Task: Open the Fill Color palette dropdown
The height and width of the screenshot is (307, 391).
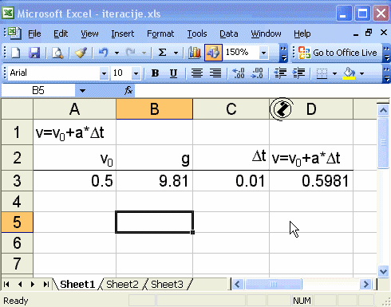Action: 361,73
